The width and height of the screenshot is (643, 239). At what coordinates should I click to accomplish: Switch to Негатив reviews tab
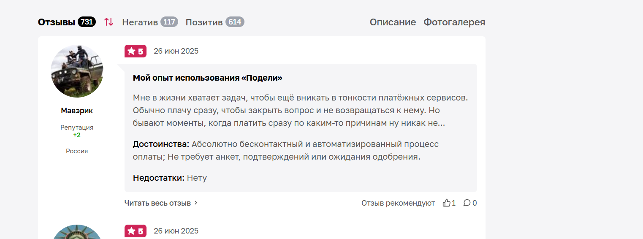(x=140, y=22)
